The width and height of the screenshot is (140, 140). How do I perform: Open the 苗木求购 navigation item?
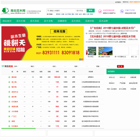(48, 21)
